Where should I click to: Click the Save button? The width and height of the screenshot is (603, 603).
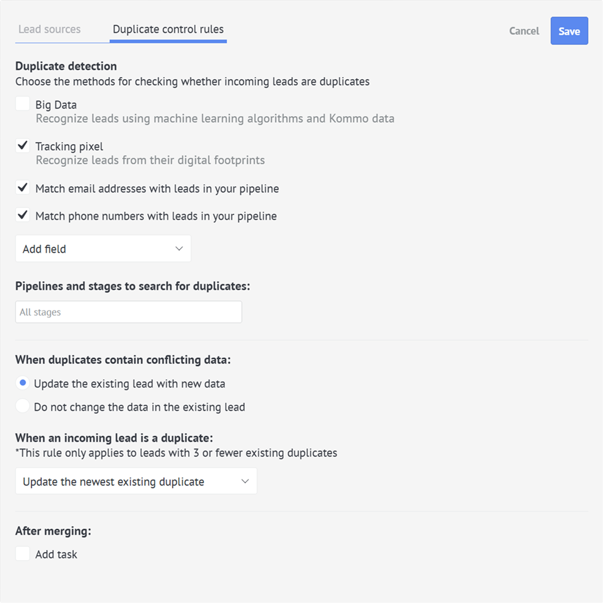click(569, 31)
